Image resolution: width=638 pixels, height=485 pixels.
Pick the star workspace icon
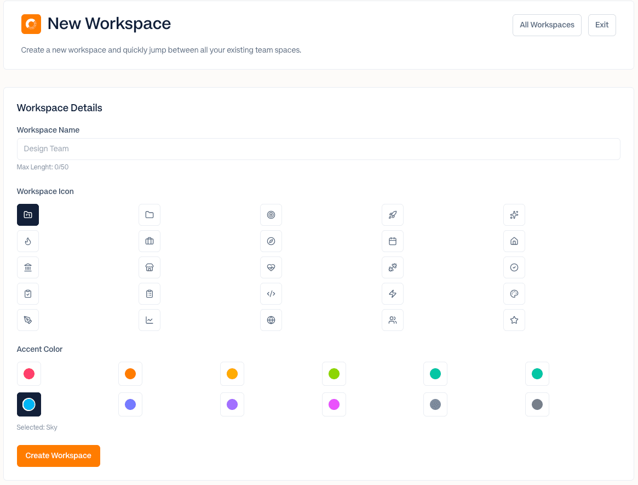[x=514, y=320]
